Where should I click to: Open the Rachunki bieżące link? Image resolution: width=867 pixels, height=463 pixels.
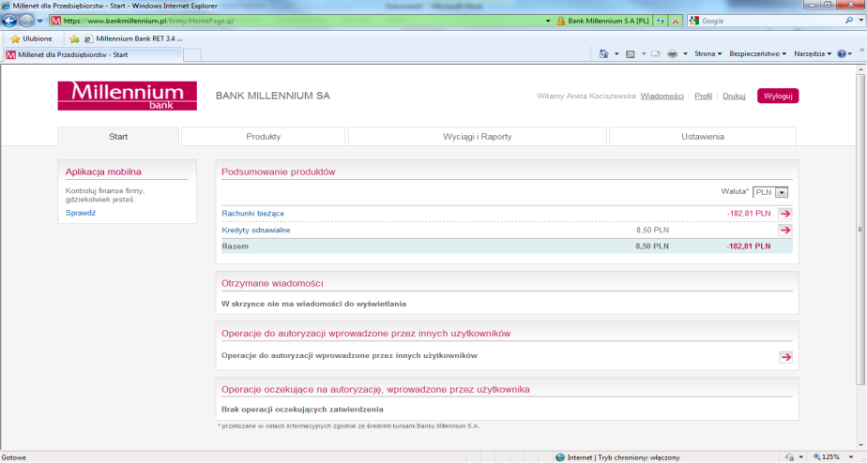pos(252,214)
